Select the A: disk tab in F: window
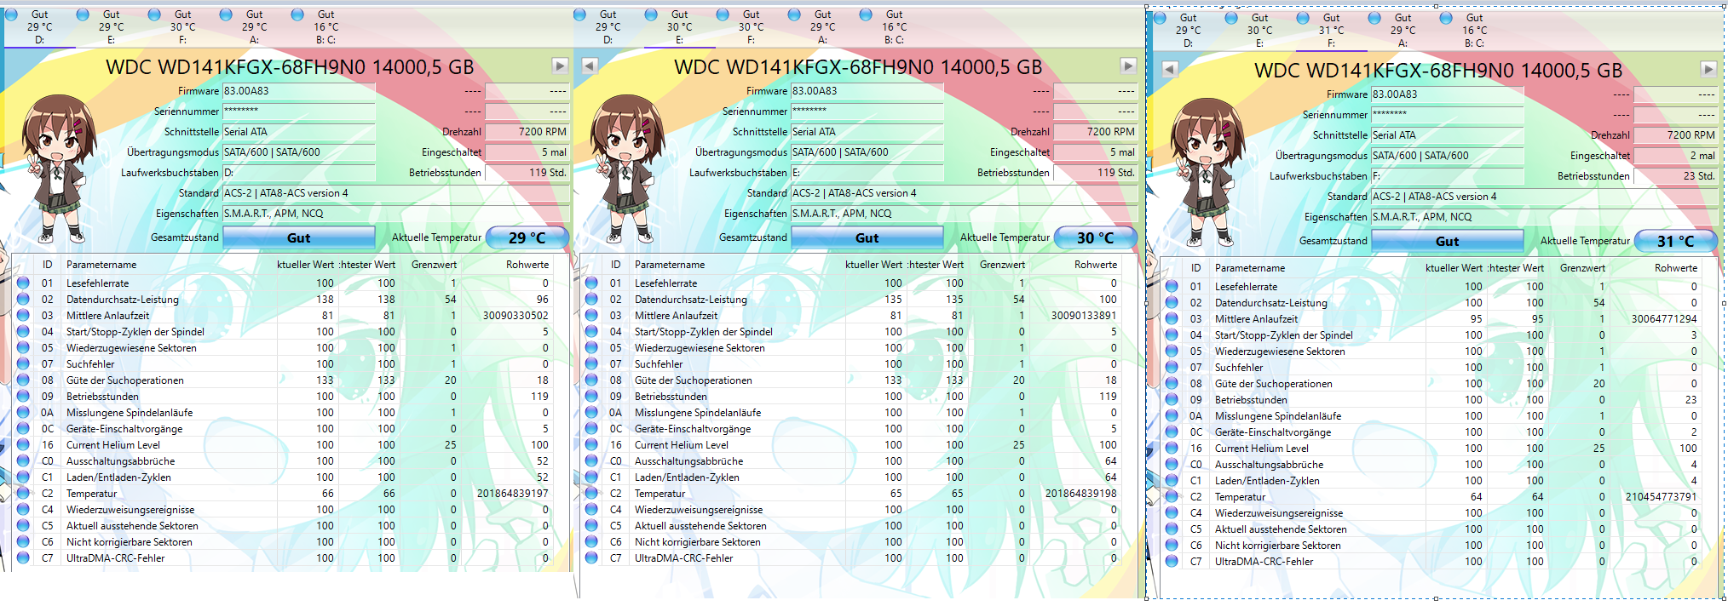 coord(1403,30)
